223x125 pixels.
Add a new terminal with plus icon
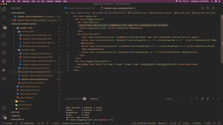tap(197, 99)
